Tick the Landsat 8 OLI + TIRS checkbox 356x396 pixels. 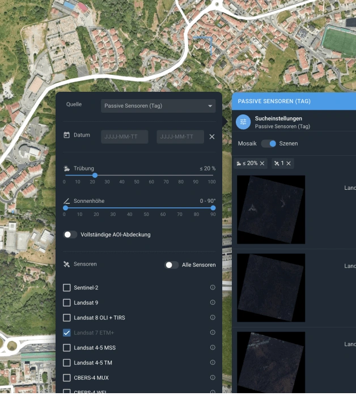pyautogui.click(x=67, y=318)
